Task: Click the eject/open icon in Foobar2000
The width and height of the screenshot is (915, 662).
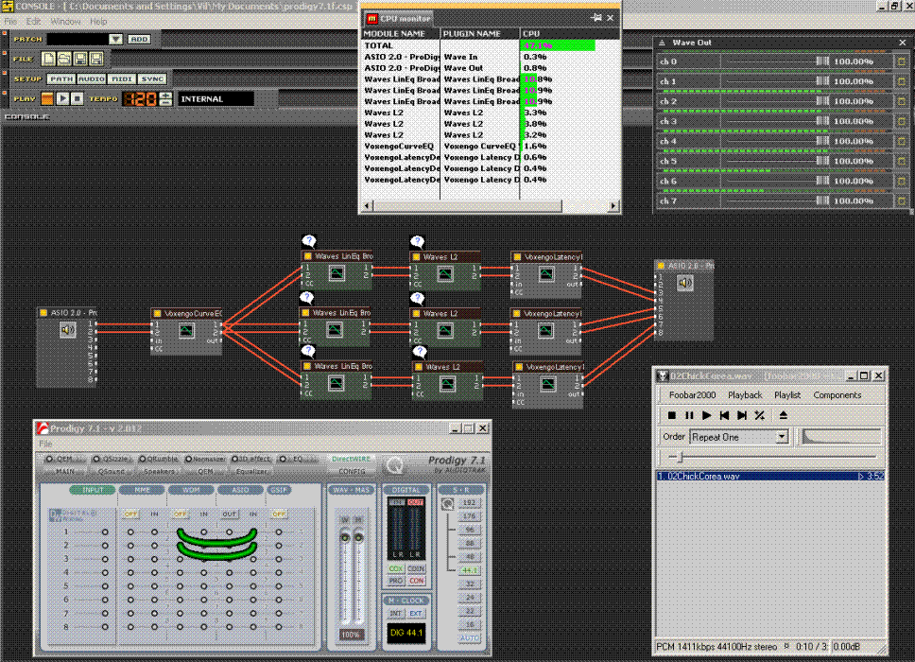Action: click(783, 415)
